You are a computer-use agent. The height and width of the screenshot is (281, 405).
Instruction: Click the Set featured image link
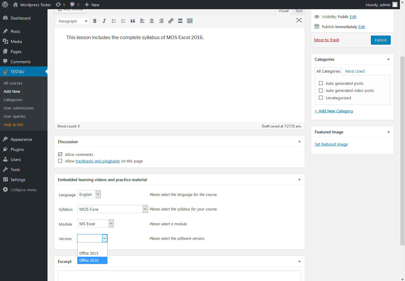tap(331, 144)
